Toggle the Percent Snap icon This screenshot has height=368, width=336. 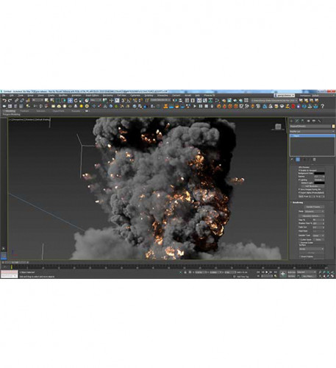point(135,100)
